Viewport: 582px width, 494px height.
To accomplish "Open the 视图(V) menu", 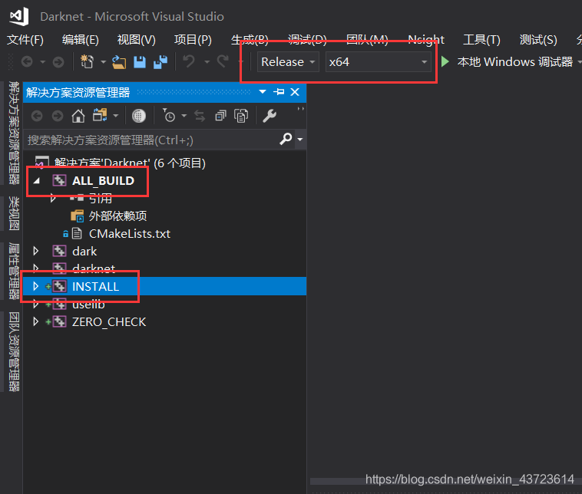I will (136, 40).
